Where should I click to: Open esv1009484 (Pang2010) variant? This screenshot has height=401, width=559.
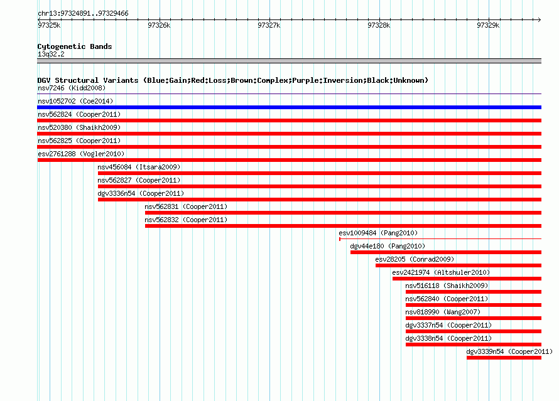(378, 233)
